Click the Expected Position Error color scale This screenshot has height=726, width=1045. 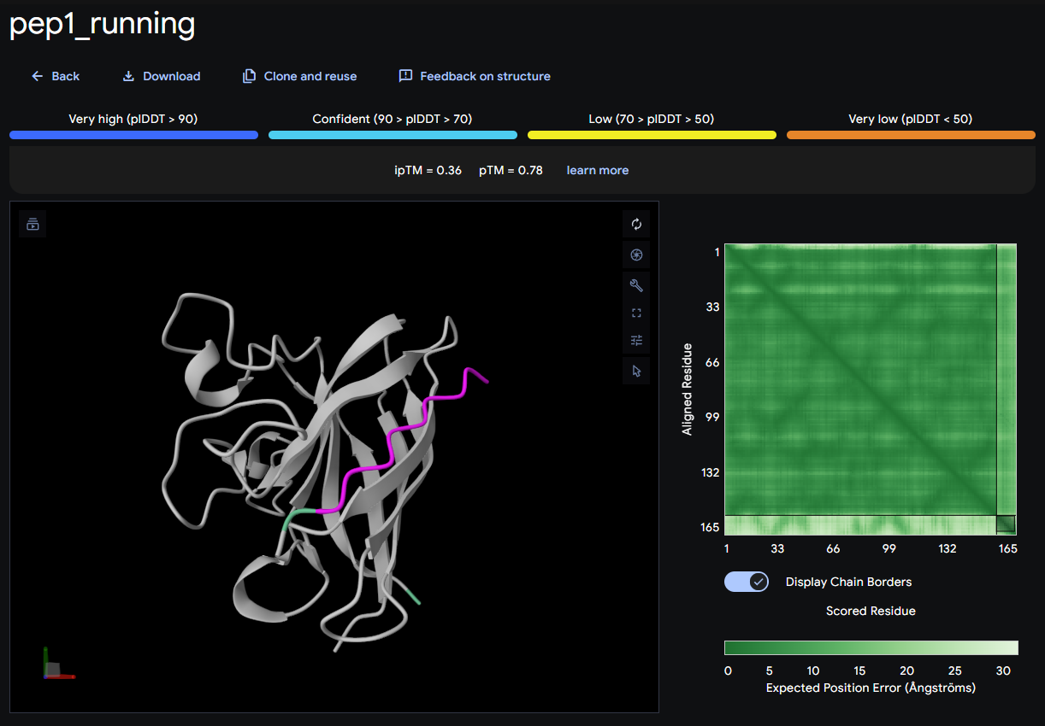pyautogui.click(x=871, y=647)
